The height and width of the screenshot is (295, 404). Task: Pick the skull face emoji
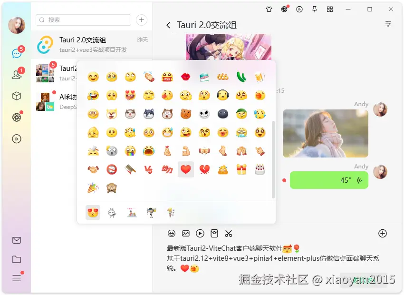point(204,114)
